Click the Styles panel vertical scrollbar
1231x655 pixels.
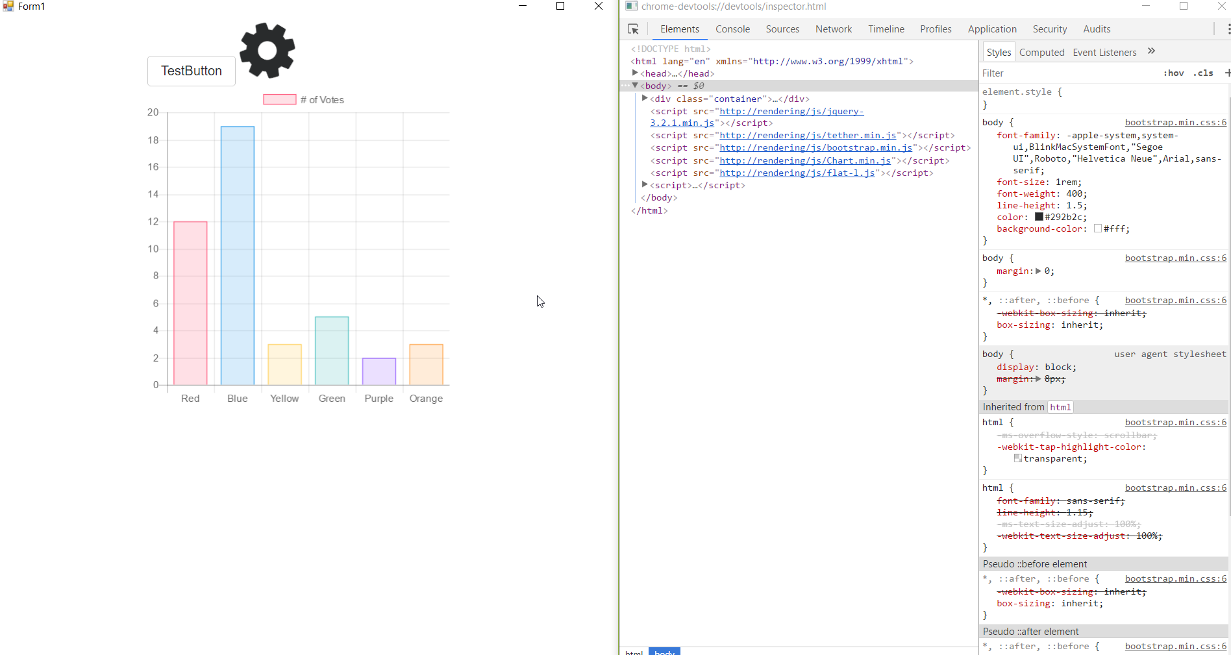tap(1229, 305)
